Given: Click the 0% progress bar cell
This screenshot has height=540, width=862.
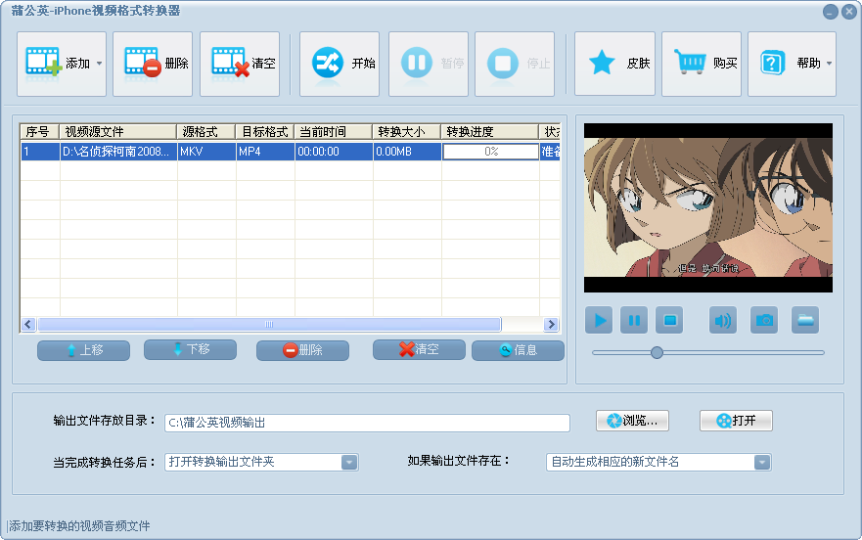Looking at the screenshot, I should tap(491, 152).
